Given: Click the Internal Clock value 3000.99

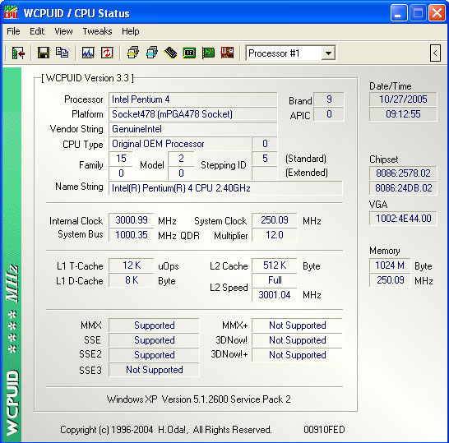Looking at the screenshot, I should pos(131,220).
